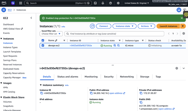Collapse the Instances sidebar section
This screenshot has width=188, height=111.
tap(1, 39)
